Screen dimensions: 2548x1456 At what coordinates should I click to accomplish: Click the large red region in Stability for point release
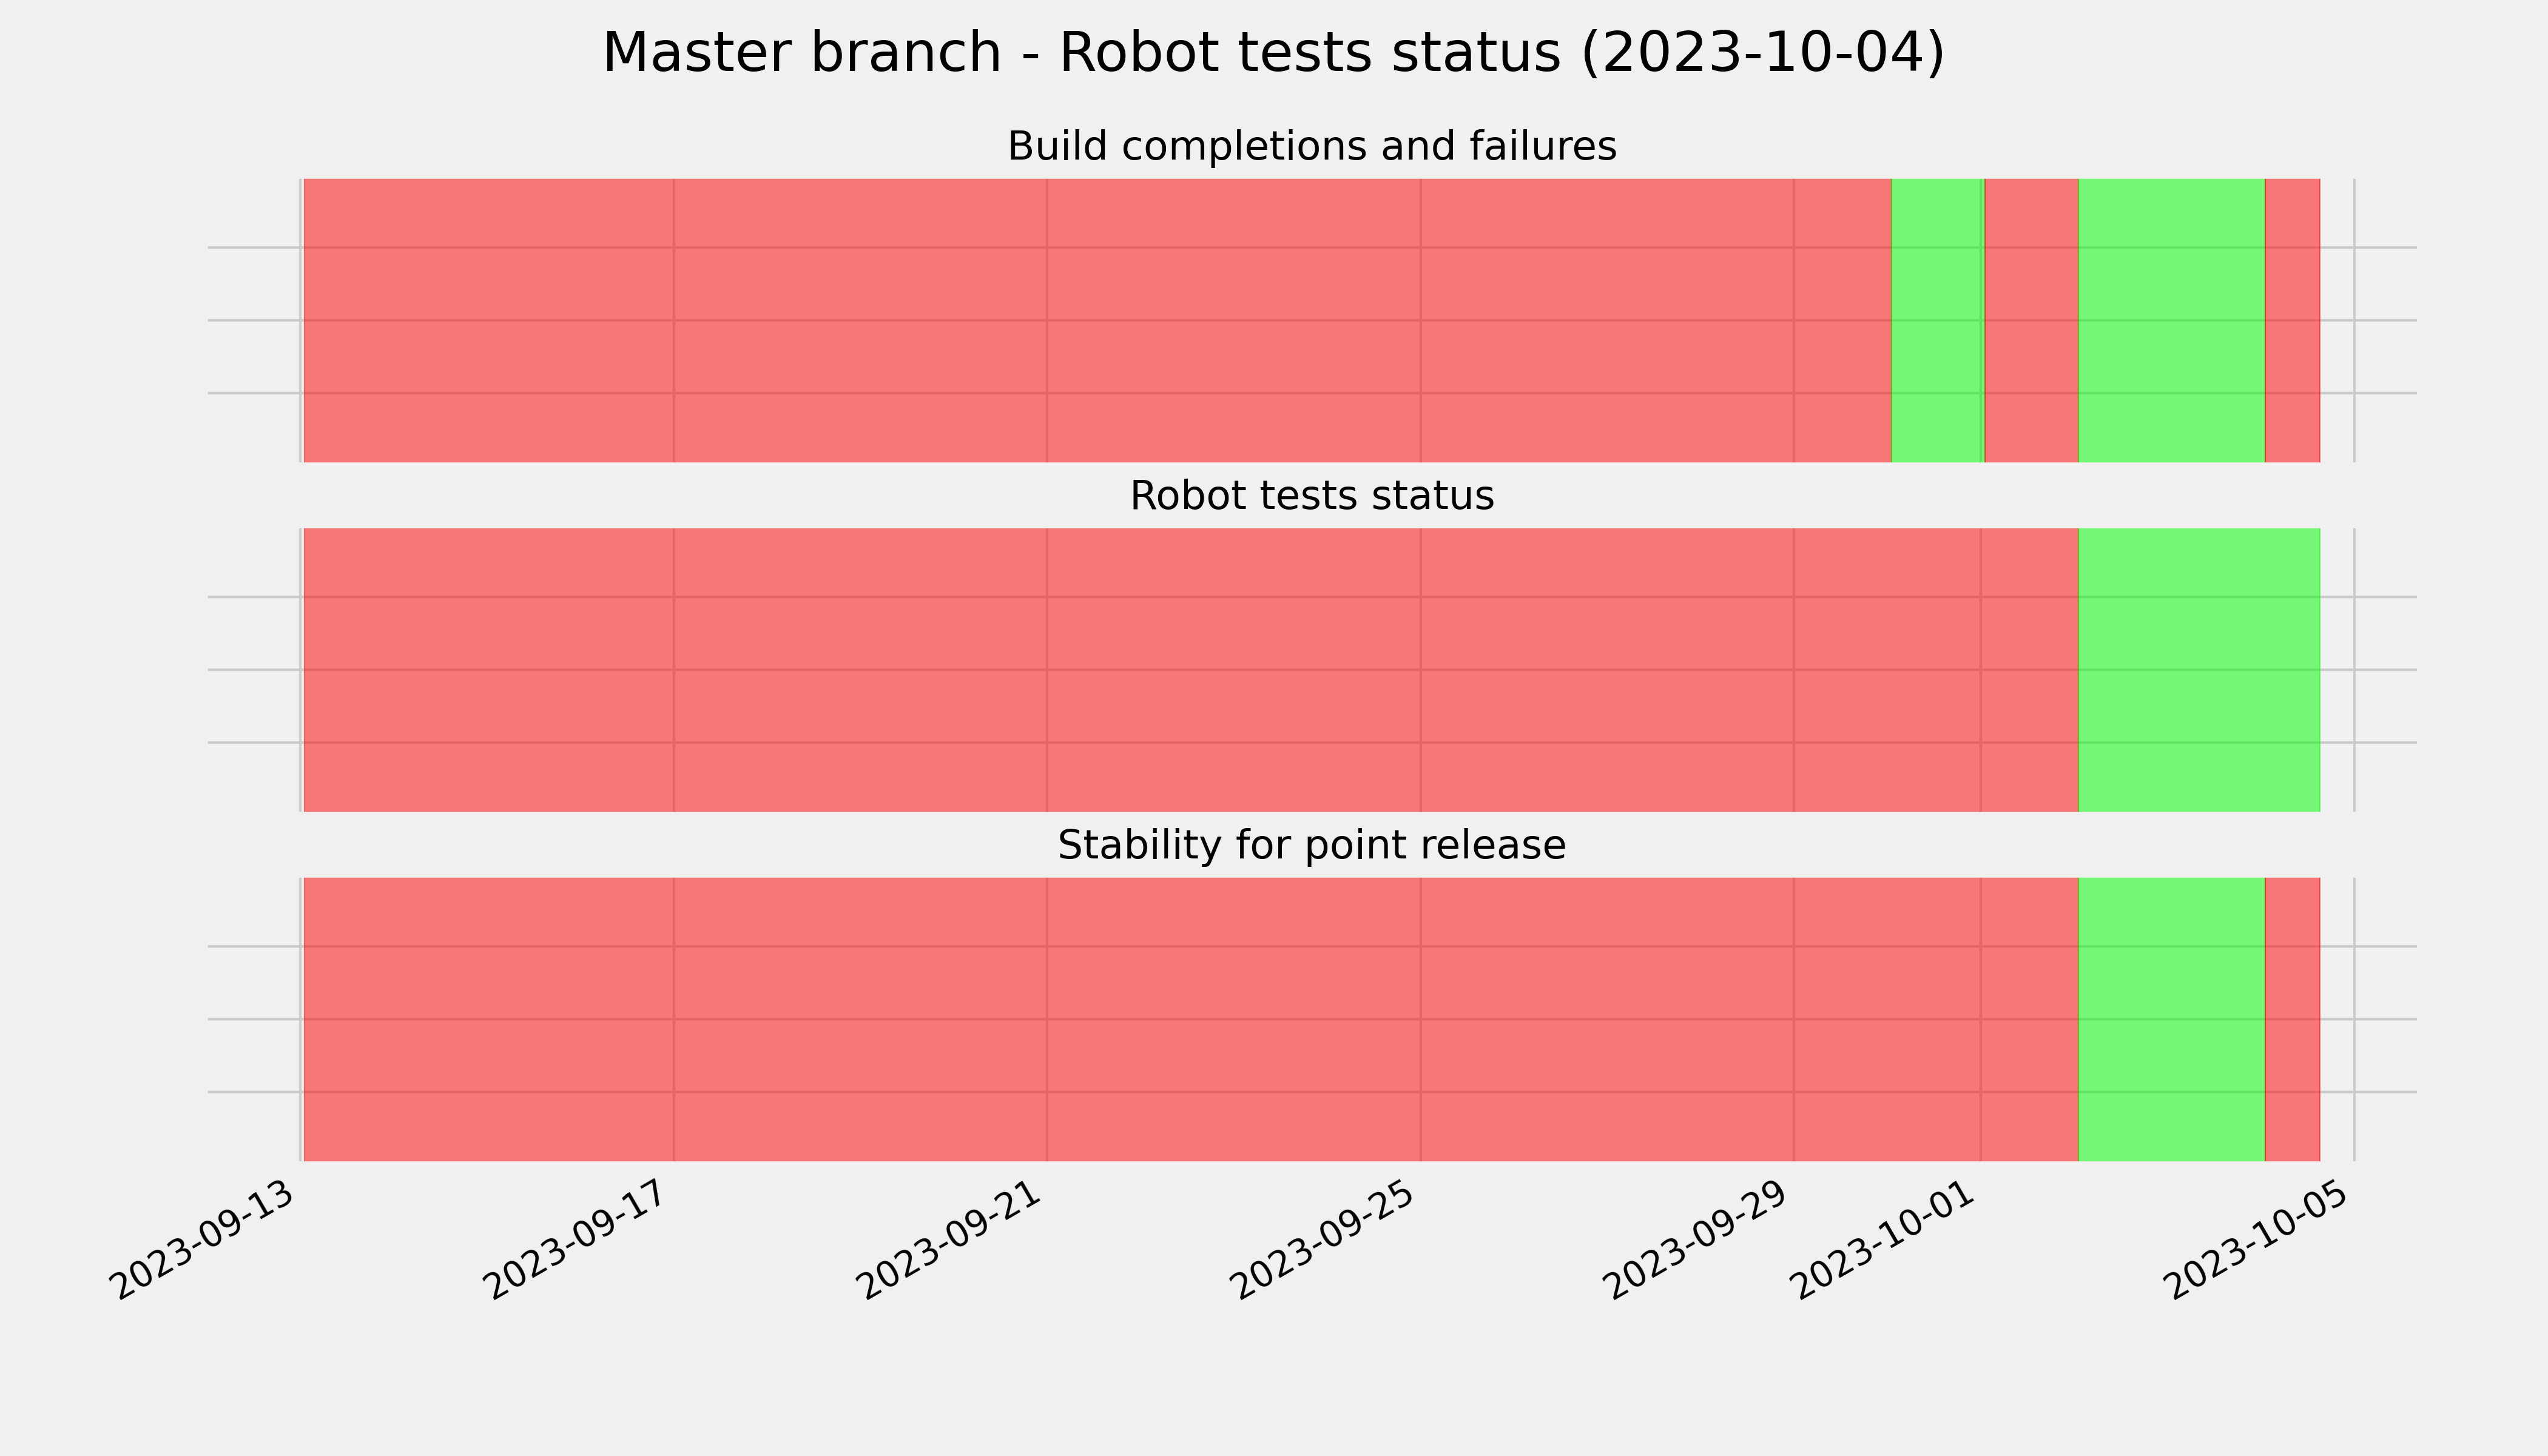tap(1191, 1019)
